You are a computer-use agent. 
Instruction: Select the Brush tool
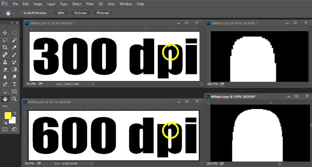click(x=14, y=55)
